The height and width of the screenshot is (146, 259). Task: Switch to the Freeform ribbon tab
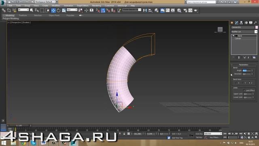point(23,15)
